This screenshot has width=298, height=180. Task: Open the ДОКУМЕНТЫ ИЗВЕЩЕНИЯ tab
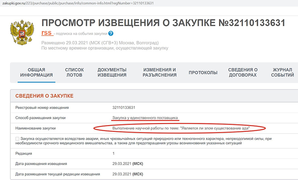112,72
